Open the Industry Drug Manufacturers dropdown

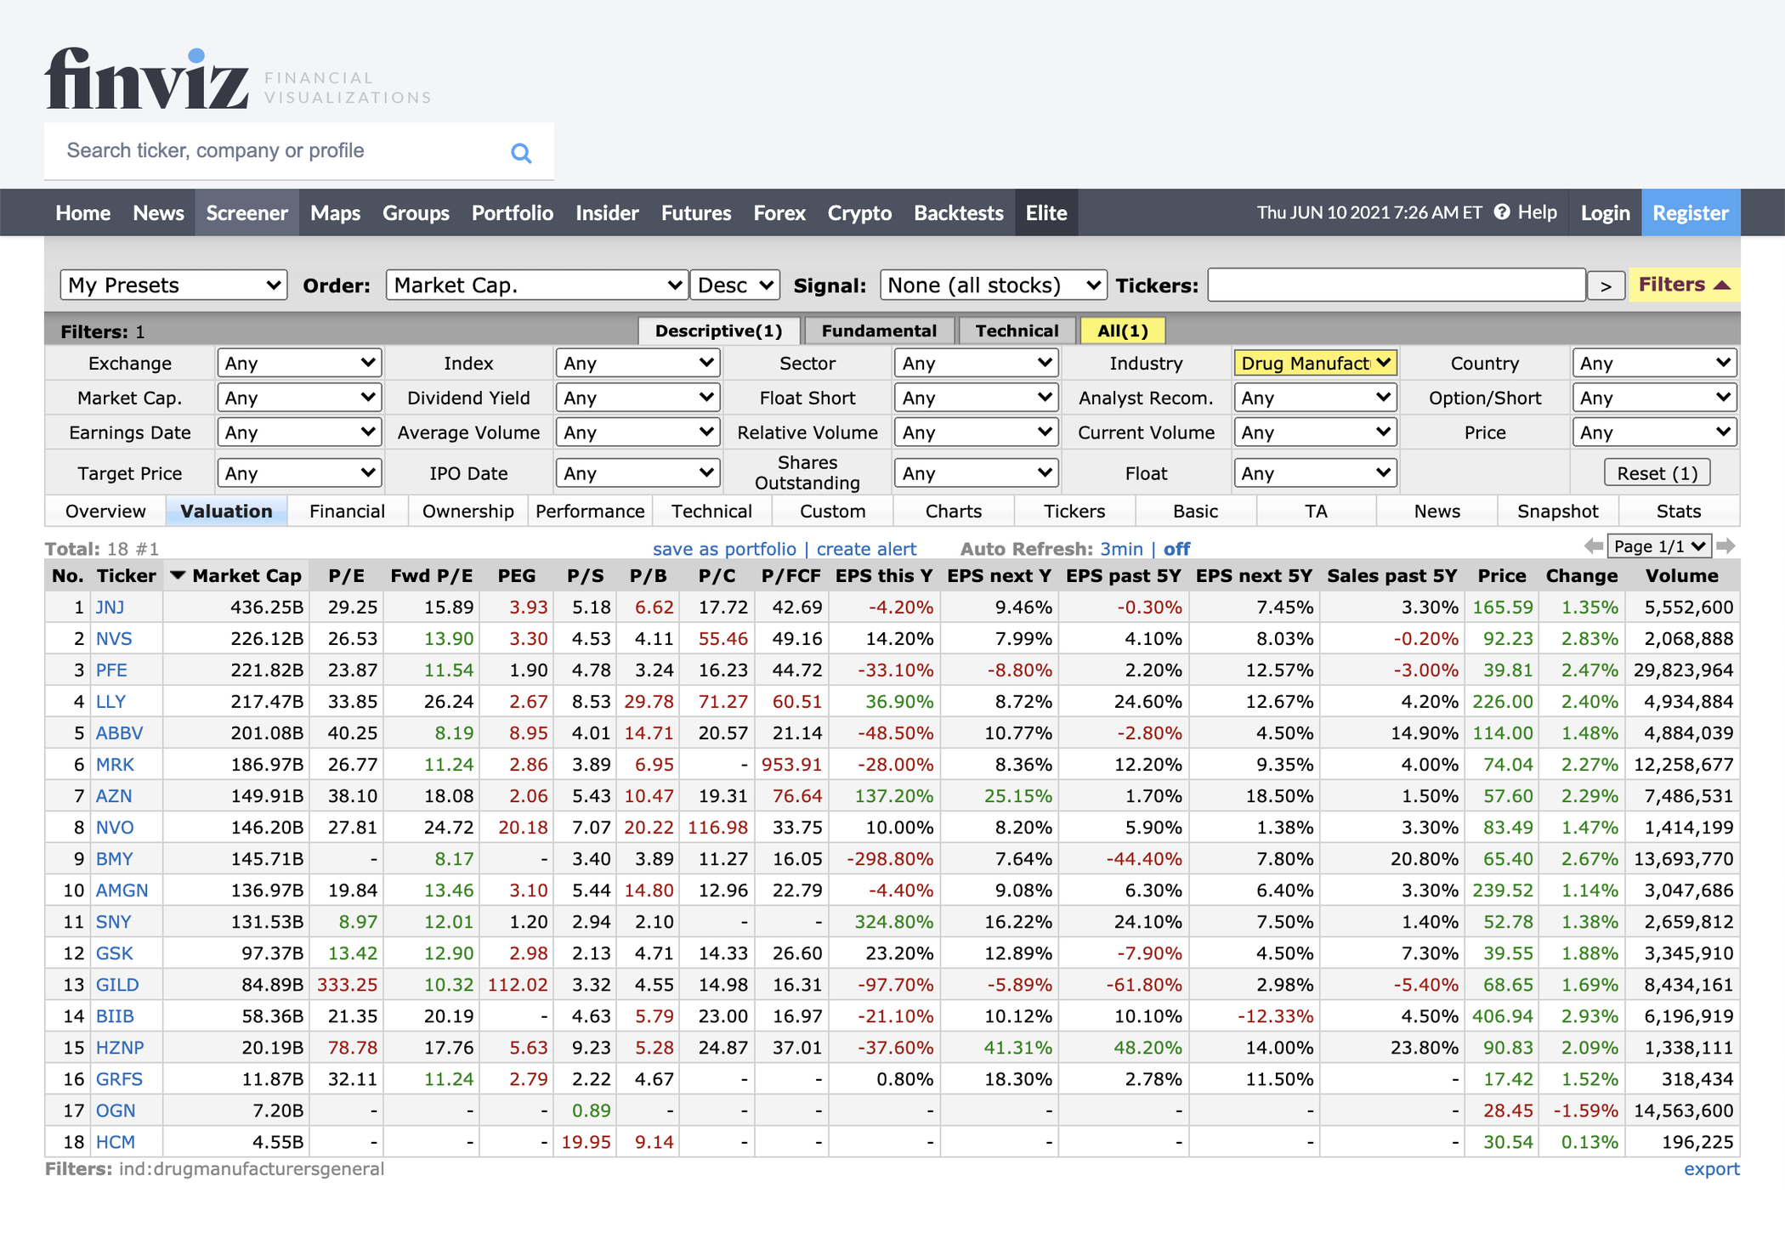(1315, 363)
